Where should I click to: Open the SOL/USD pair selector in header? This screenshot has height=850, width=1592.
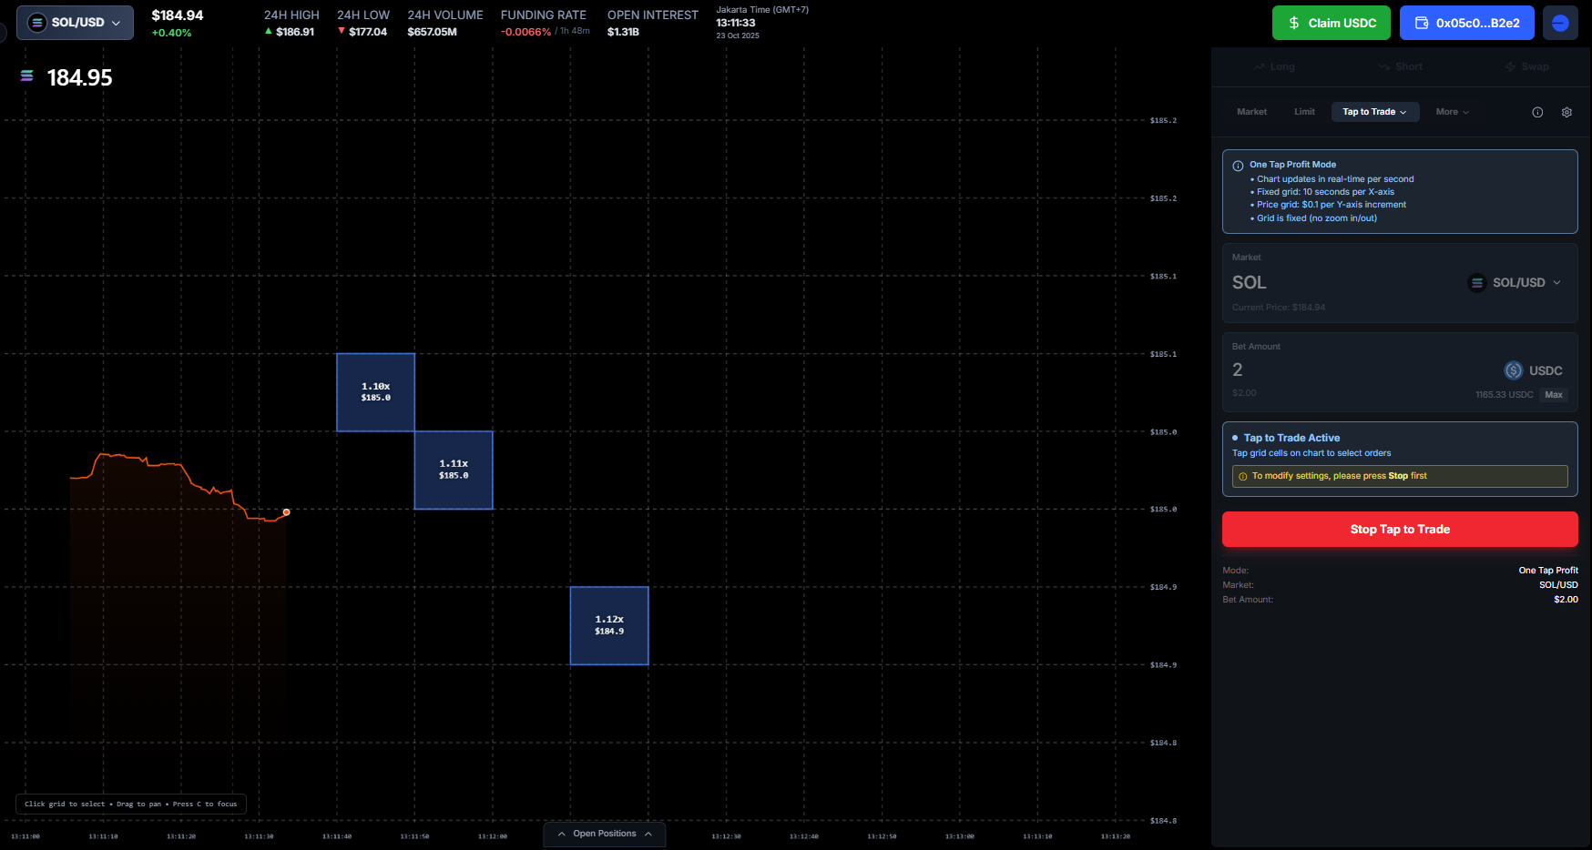coord(75,23)
